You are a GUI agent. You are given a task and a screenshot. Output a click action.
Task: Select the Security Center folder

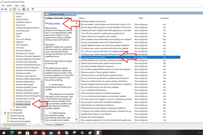click(22, 19)
